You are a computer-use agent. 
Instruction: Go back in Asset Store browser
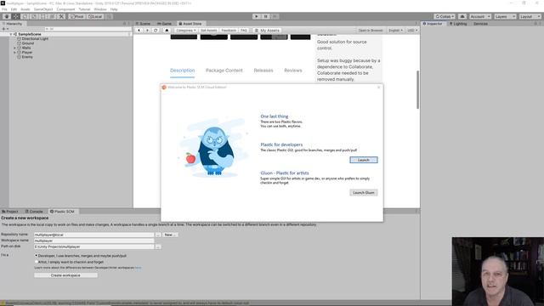[139, 31]
